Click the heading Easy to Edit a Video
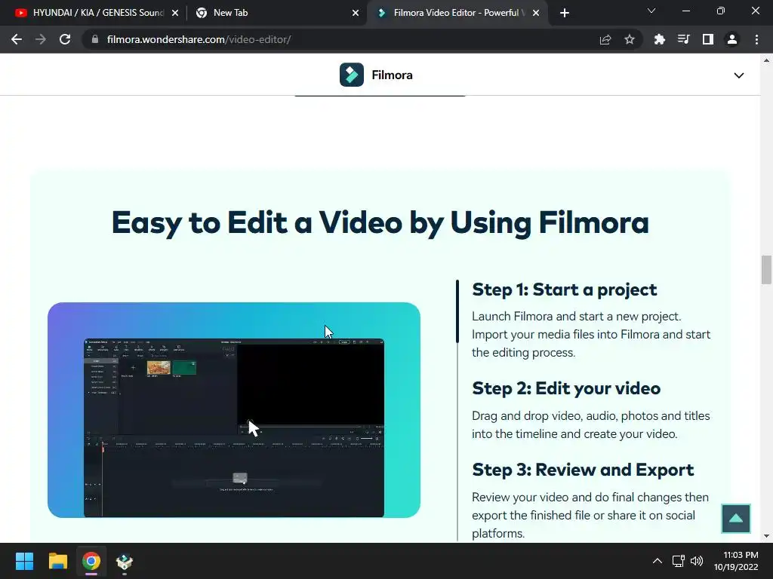773x579 pixels. [x=380, y=222]
